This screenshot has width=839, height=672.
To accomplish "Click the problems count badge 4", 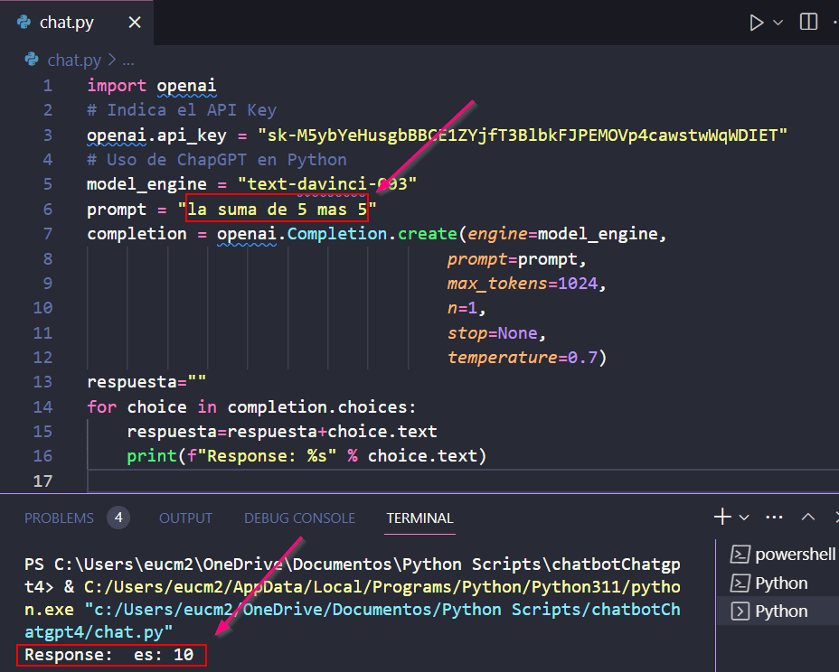I will [118, 518].
